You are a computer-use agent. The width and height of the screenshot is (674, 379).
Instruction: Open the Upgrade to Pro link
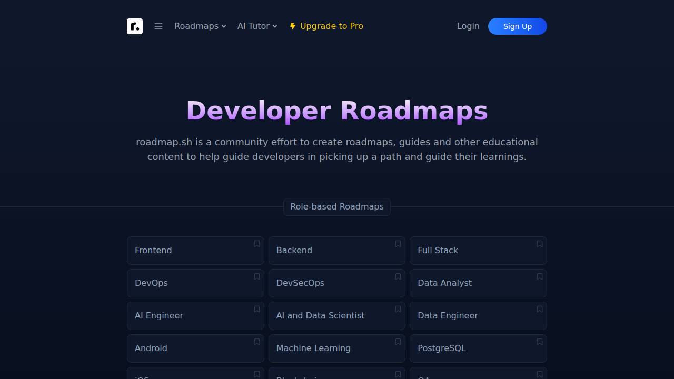click(332, 26)
